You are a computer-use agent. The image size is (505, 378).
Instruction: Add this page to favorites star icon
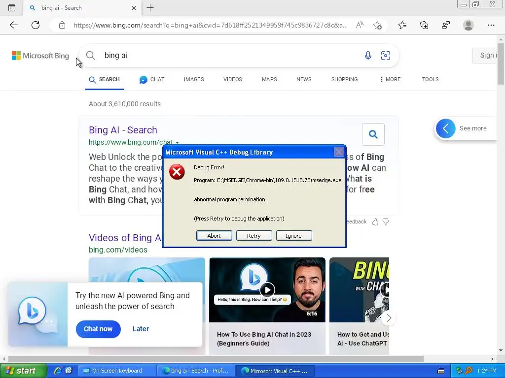click(x=377, y=25)
